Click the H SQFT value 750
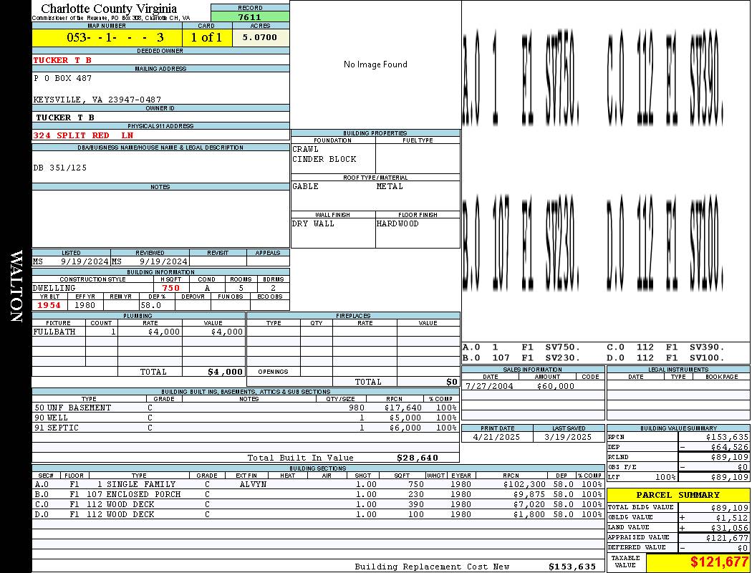The height and width of the screenshot is (573, 752). tap(170, 288)
